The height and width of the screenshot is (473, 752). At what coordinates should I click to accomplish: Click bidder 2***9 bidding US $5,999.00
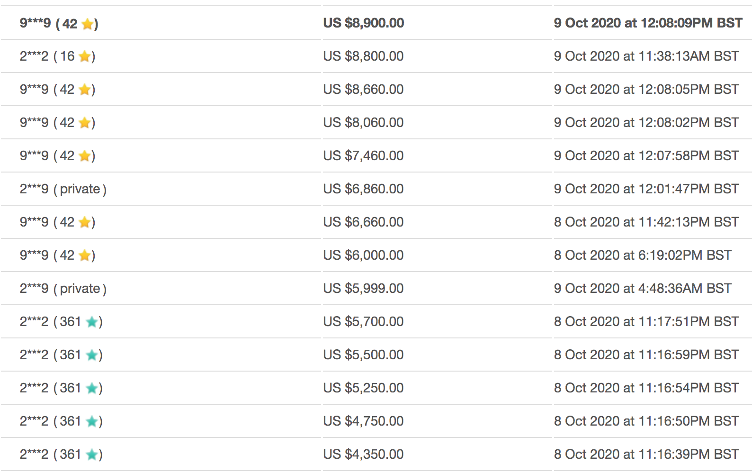(34, 289)
